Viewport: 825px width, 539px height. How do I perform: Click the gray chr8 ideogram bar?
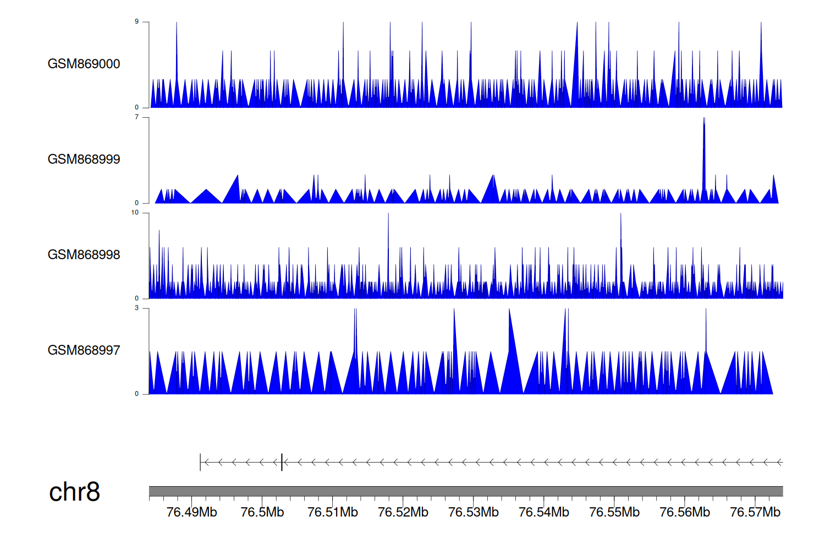pos(465,491)
